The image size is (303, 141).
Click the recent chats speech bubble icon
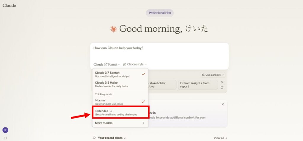click(95, 138)
